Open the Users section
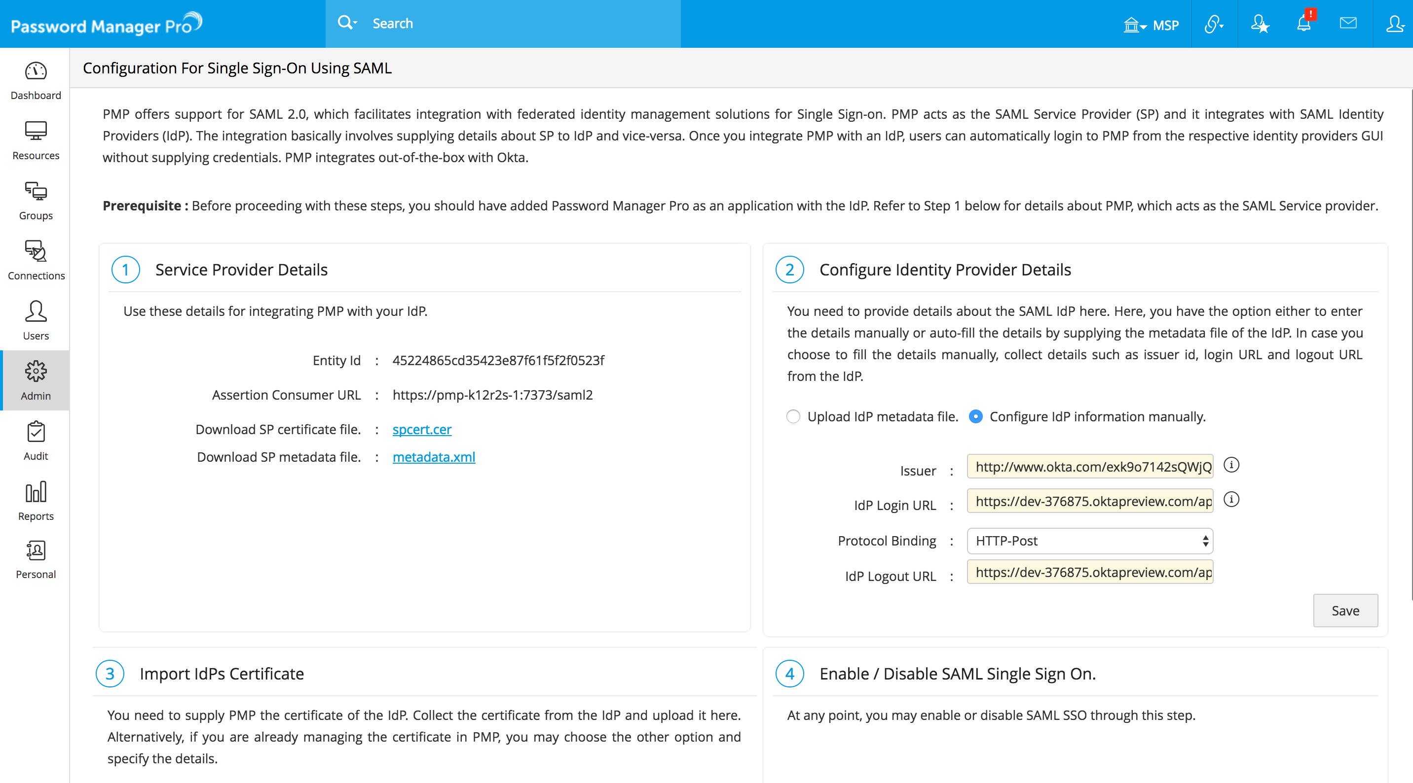Image resolution: width=1413 pixels, height=783 pixels. pos(35,322)
